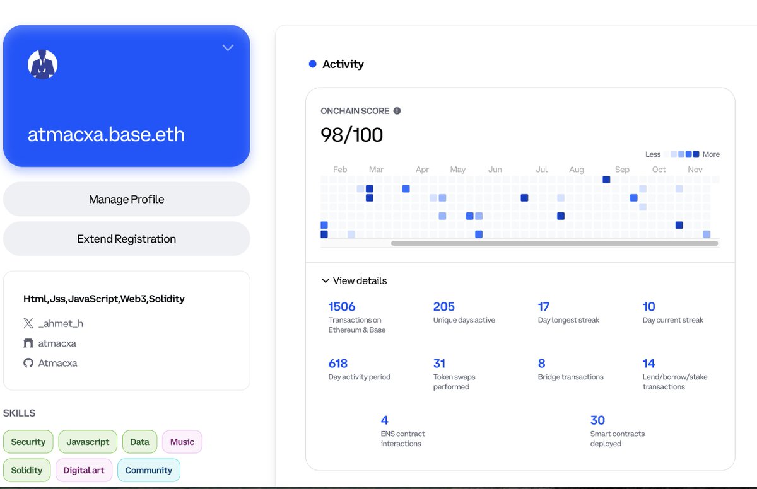Click the lightest legend swatch beside Less
This screenshot has width=757, height=489.
point(666,154)
